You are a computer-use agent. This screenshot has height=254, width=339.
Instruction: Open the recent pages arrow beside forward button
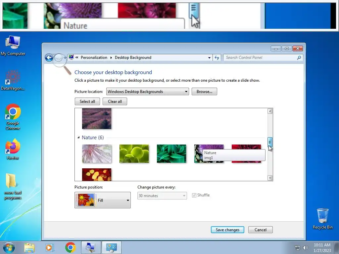coord(65,58)
